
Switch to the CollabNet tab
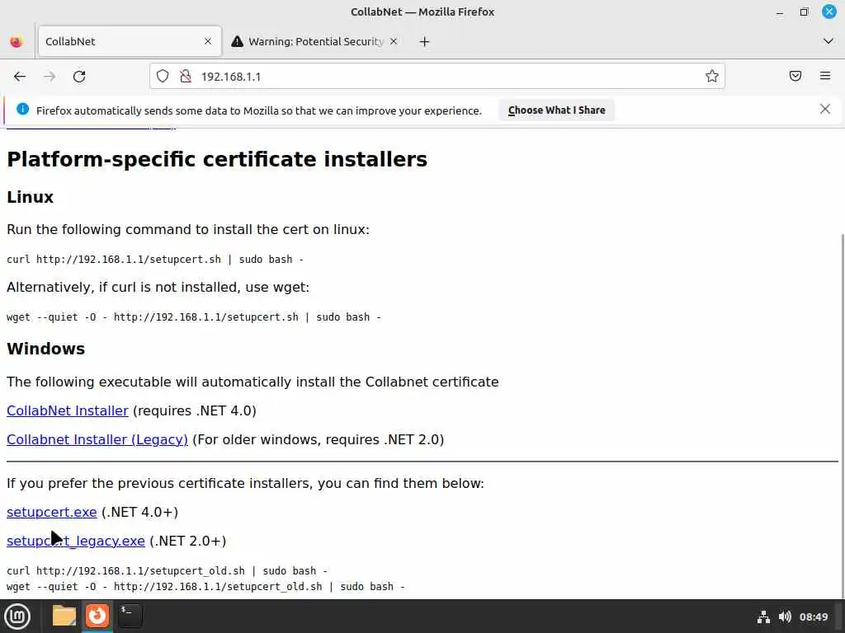130,41
